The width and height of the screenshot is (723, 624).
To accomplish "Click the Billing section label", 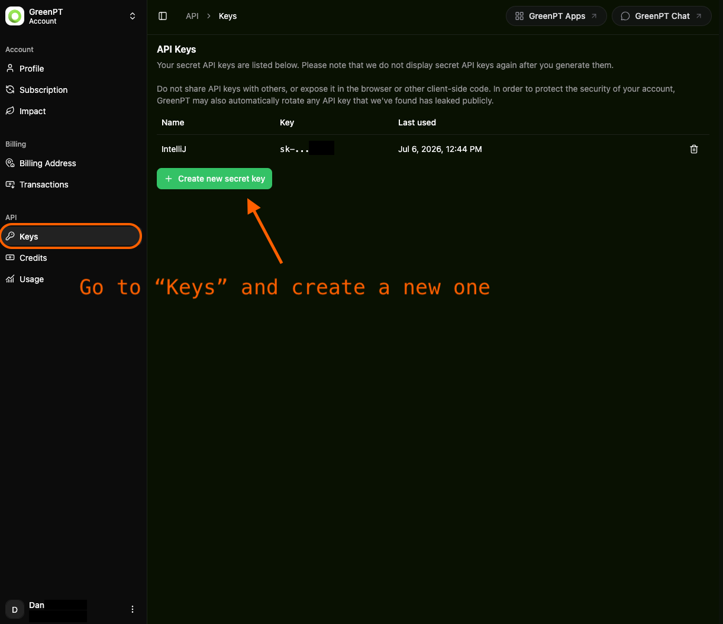I will coord(16,144).
